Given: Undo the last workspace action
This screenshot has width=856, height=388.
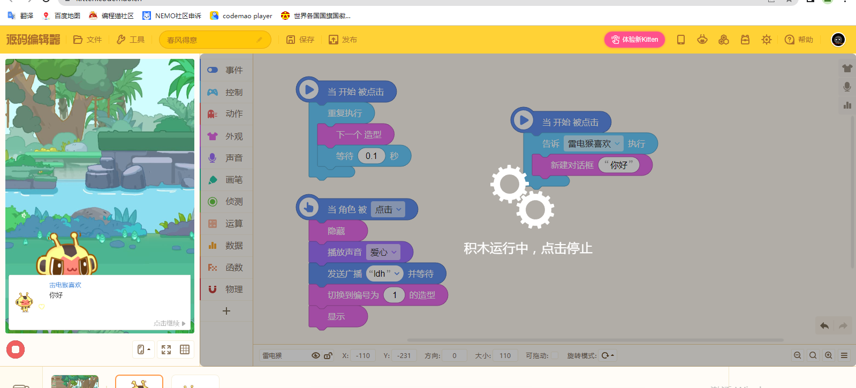Looking at the screenshot, I should tap(824, 325).
